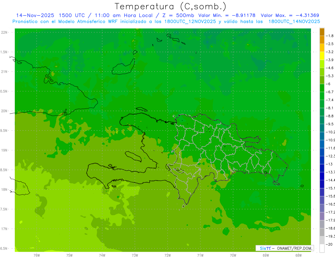Pick the orange-brown color bar segment above -1.8
This screenshot has width=335, height=259.
[322, 32]
